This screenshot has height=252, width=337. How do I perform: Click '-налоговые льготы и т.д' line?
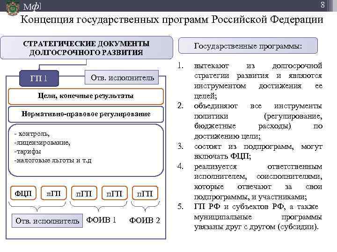click(52, 160)
